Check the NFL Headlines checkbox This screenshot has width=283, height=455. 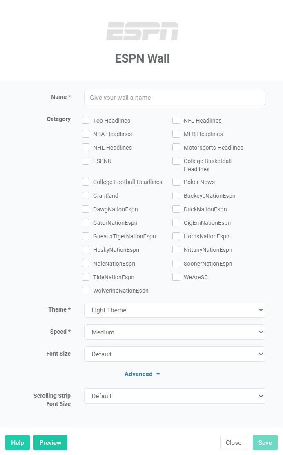click(176, 120)
